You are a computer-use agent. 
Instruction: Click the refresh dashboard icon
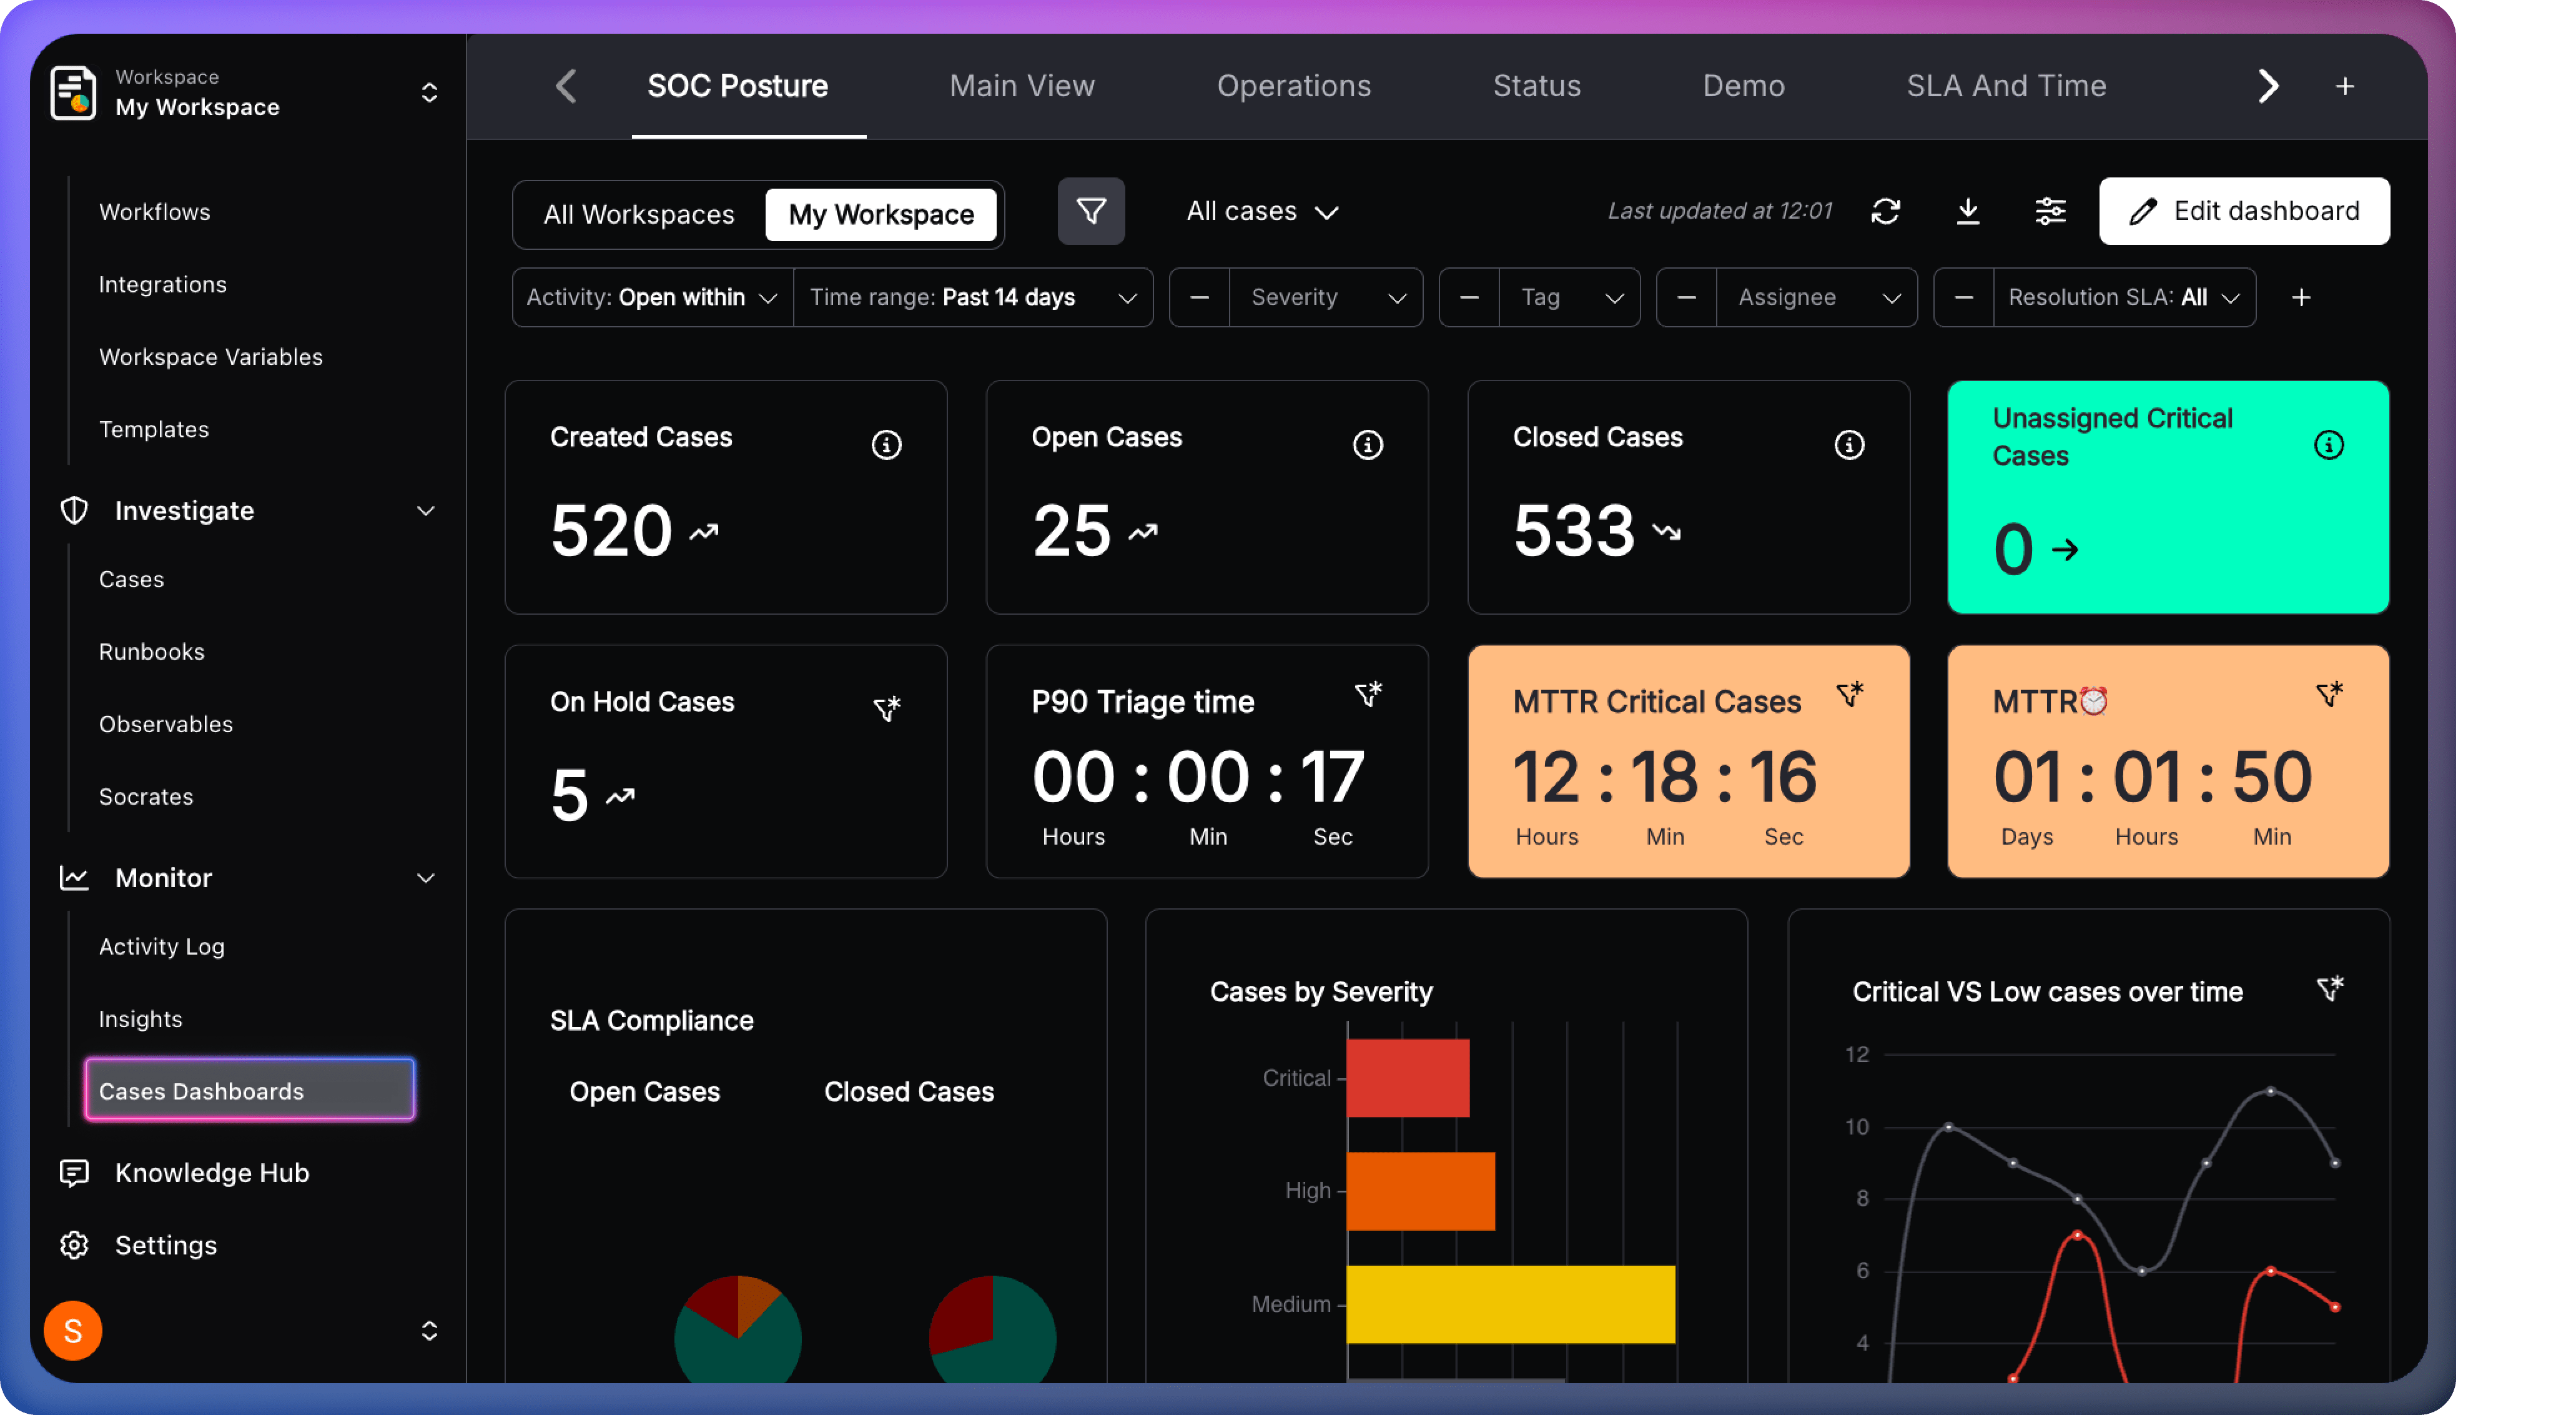1885,211
